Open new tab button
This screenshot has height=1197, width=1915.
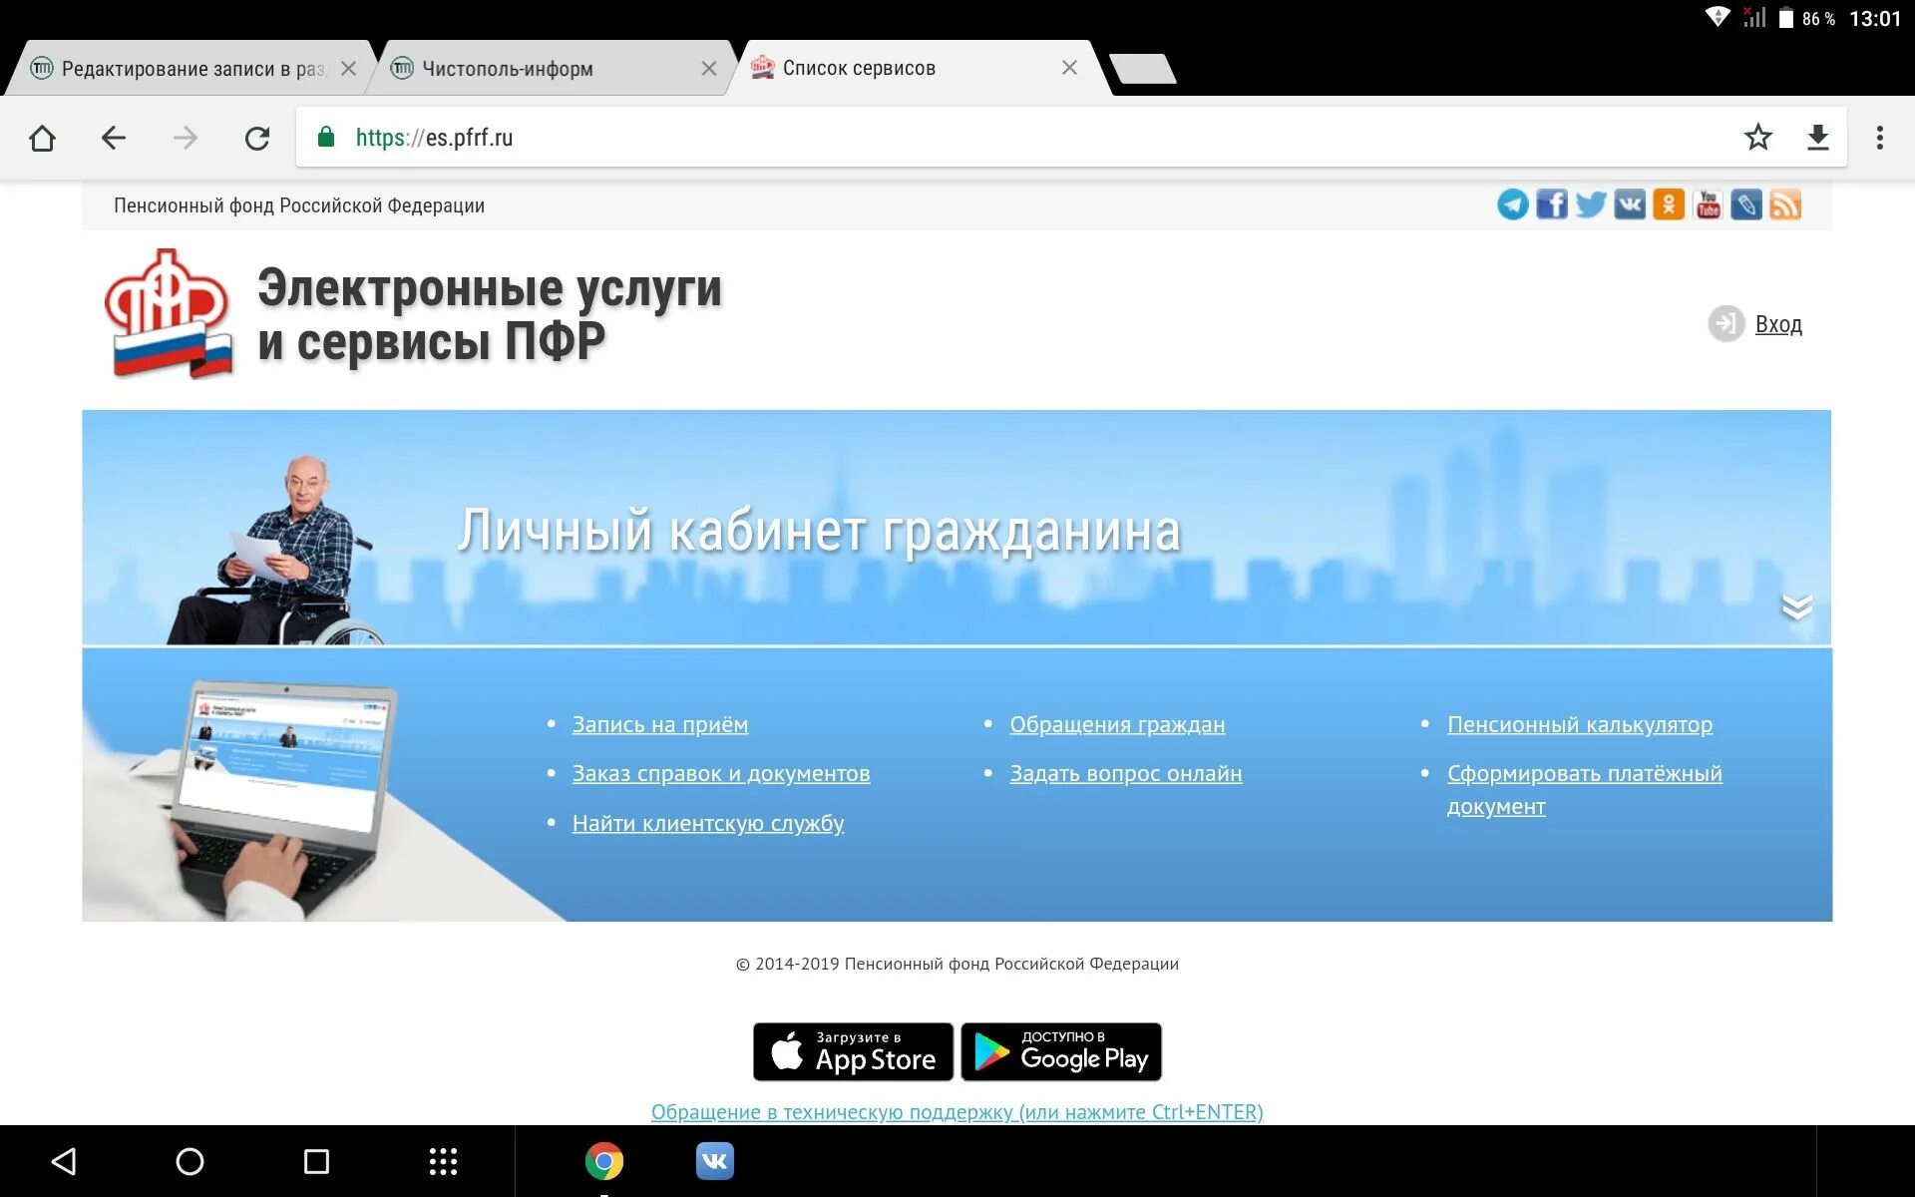(x=1143, y=69)
